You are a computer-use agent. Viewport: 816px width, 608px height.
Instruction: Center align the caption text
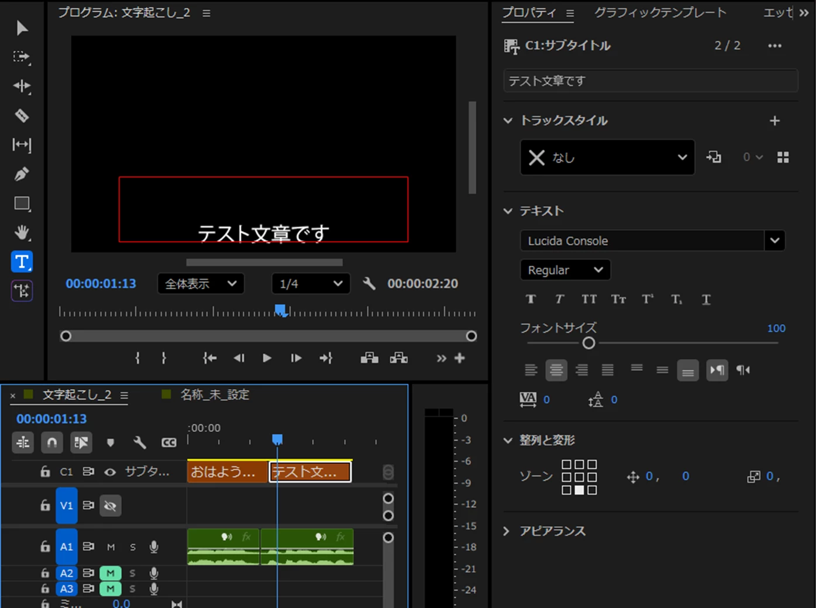(x=556, y=370)
